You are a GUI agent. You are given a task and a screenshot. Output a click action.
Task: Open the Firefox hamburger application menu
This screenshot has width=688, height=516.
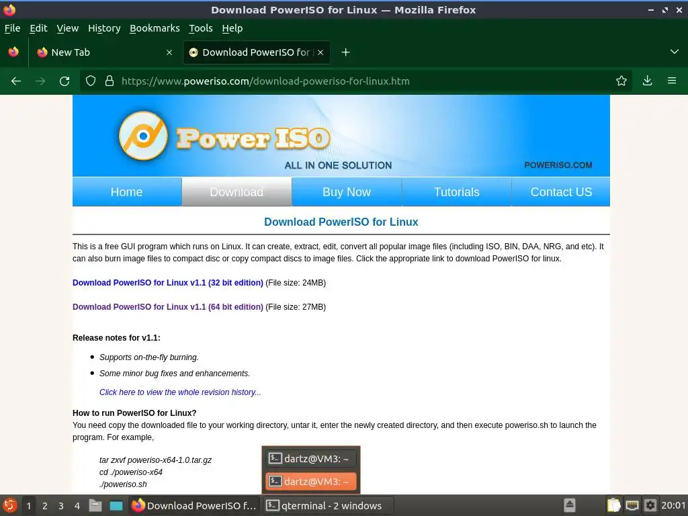pos(671,81)
